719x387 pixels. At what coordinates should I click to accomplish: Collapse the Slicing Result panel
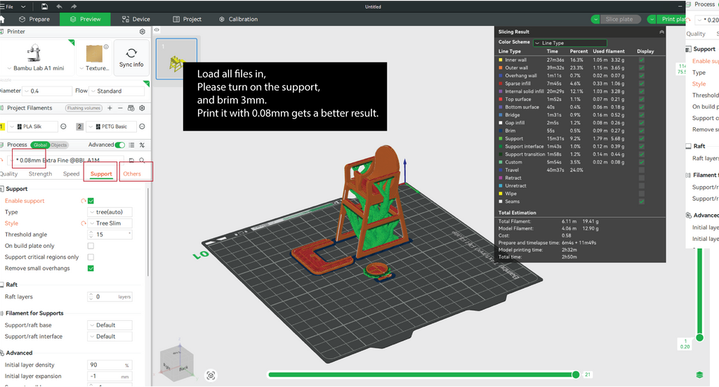point(661,32)
